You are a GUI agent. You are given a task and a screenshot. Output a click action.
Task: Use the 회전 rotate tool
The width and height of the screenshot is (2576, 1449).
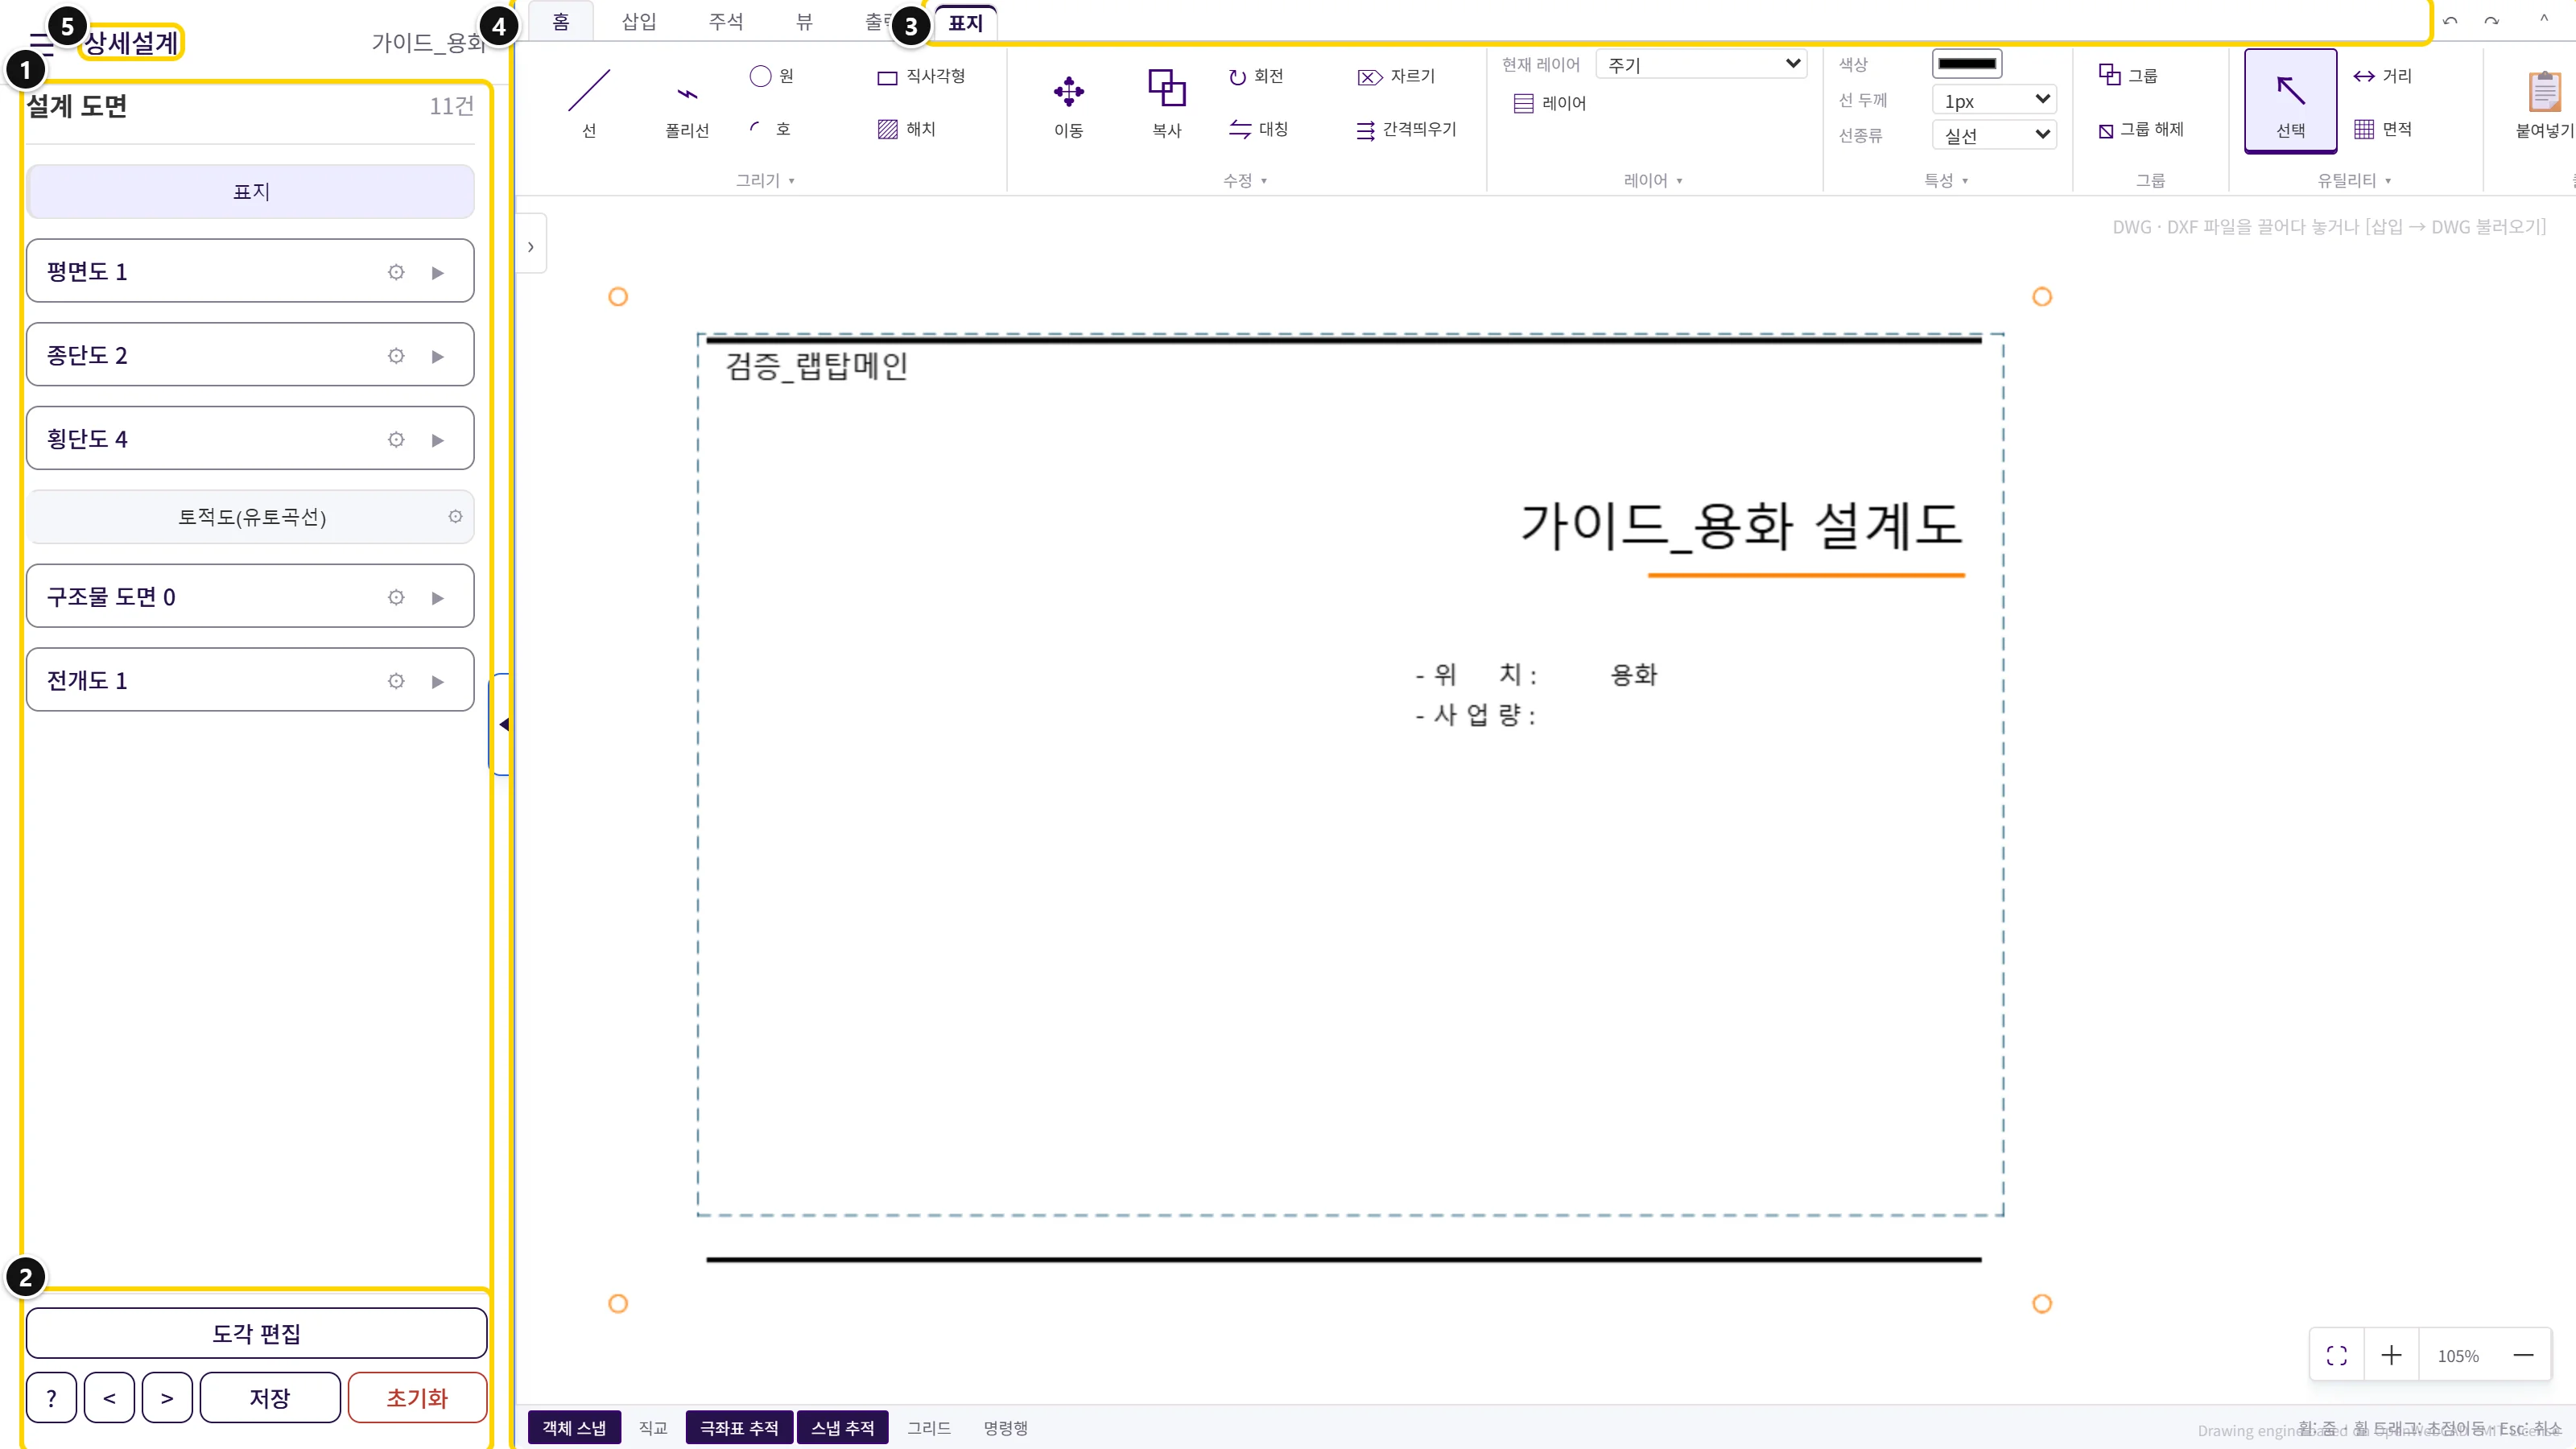pyautogui.click(x=1256, y=76)
